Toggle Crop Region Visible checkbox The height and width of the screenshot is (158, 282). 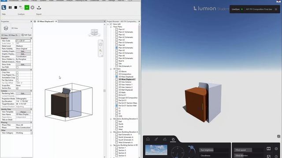17,75
